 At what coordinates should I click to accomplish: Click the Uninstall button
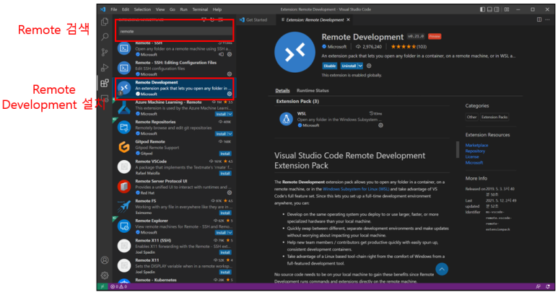coord(349,66)
